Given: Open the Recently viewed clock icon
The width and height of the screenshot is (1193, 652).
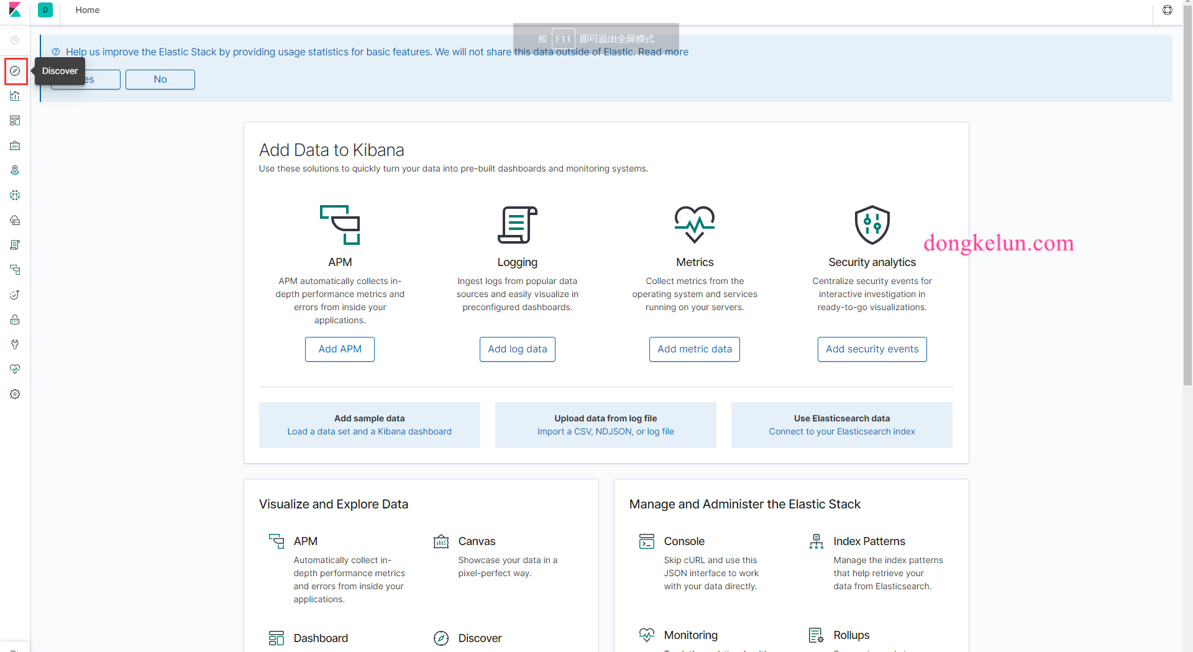Looking at the screenshot, I should pyautogui.click(x=15, y=40).
